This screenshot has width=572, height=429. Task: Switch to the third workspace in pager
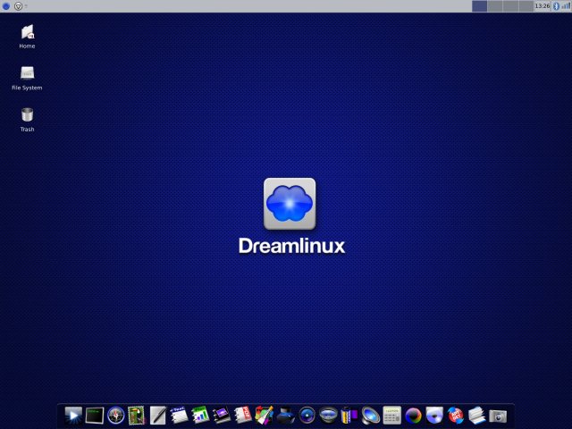click(x=510, y=6)
